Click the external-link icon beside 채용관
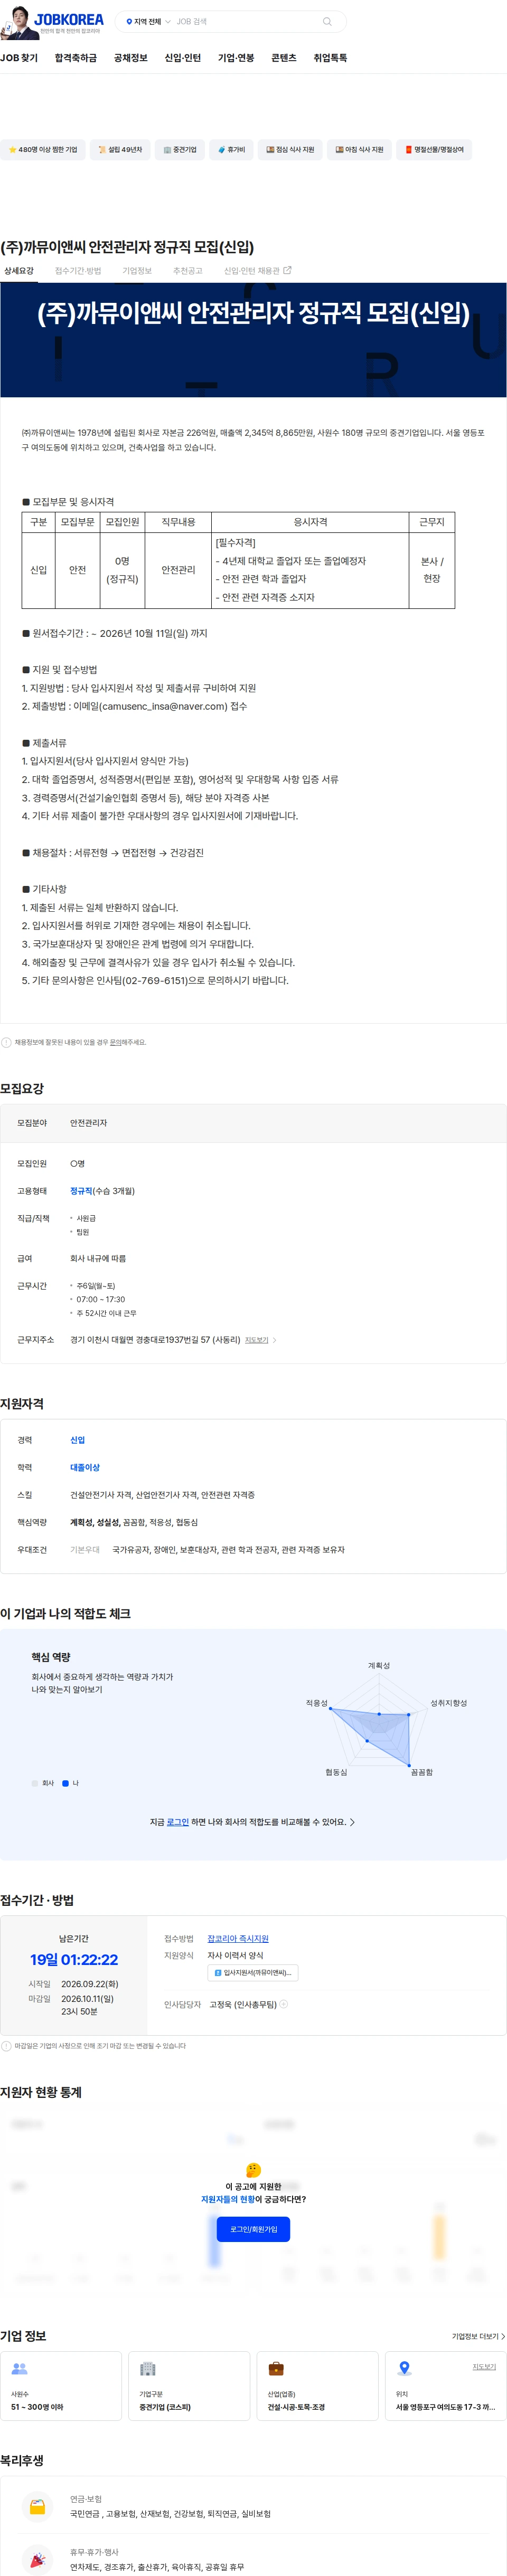The width and height of the screenshot is (507, 2576). point(288,270)
